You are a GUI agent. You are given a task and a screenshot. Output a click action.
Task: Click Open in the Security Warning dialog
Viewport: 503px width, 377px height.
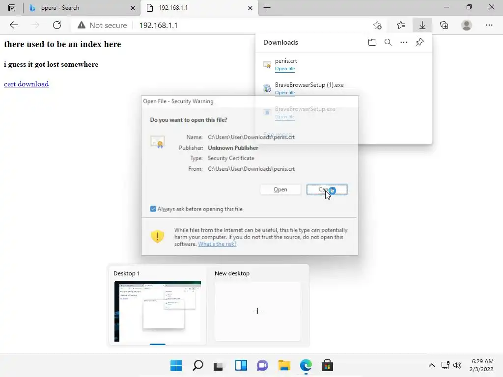(280, 189)
